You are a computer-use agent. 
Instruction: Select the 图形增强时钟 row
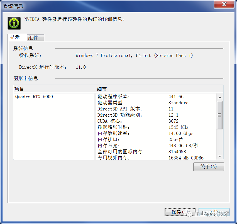[156, 127]
